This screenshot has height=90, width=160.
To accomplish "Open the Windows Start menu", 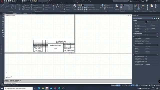I will pyautogui.click(x=2, y=88).
